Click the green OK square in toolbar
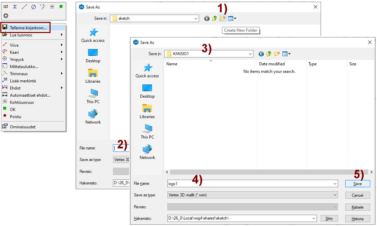The image size is (377, 226). (61, 6)
